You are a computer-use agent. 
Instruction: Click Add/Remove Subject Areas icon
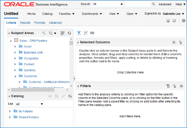63,33
